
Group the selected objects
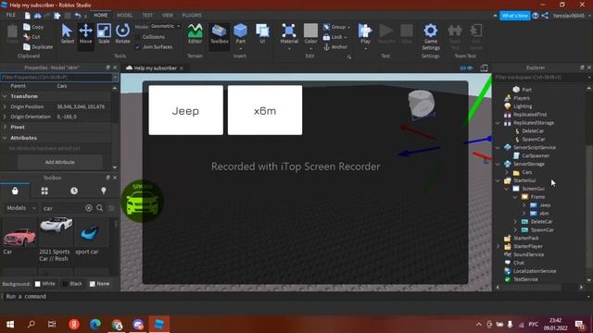[x=336, y=27]
